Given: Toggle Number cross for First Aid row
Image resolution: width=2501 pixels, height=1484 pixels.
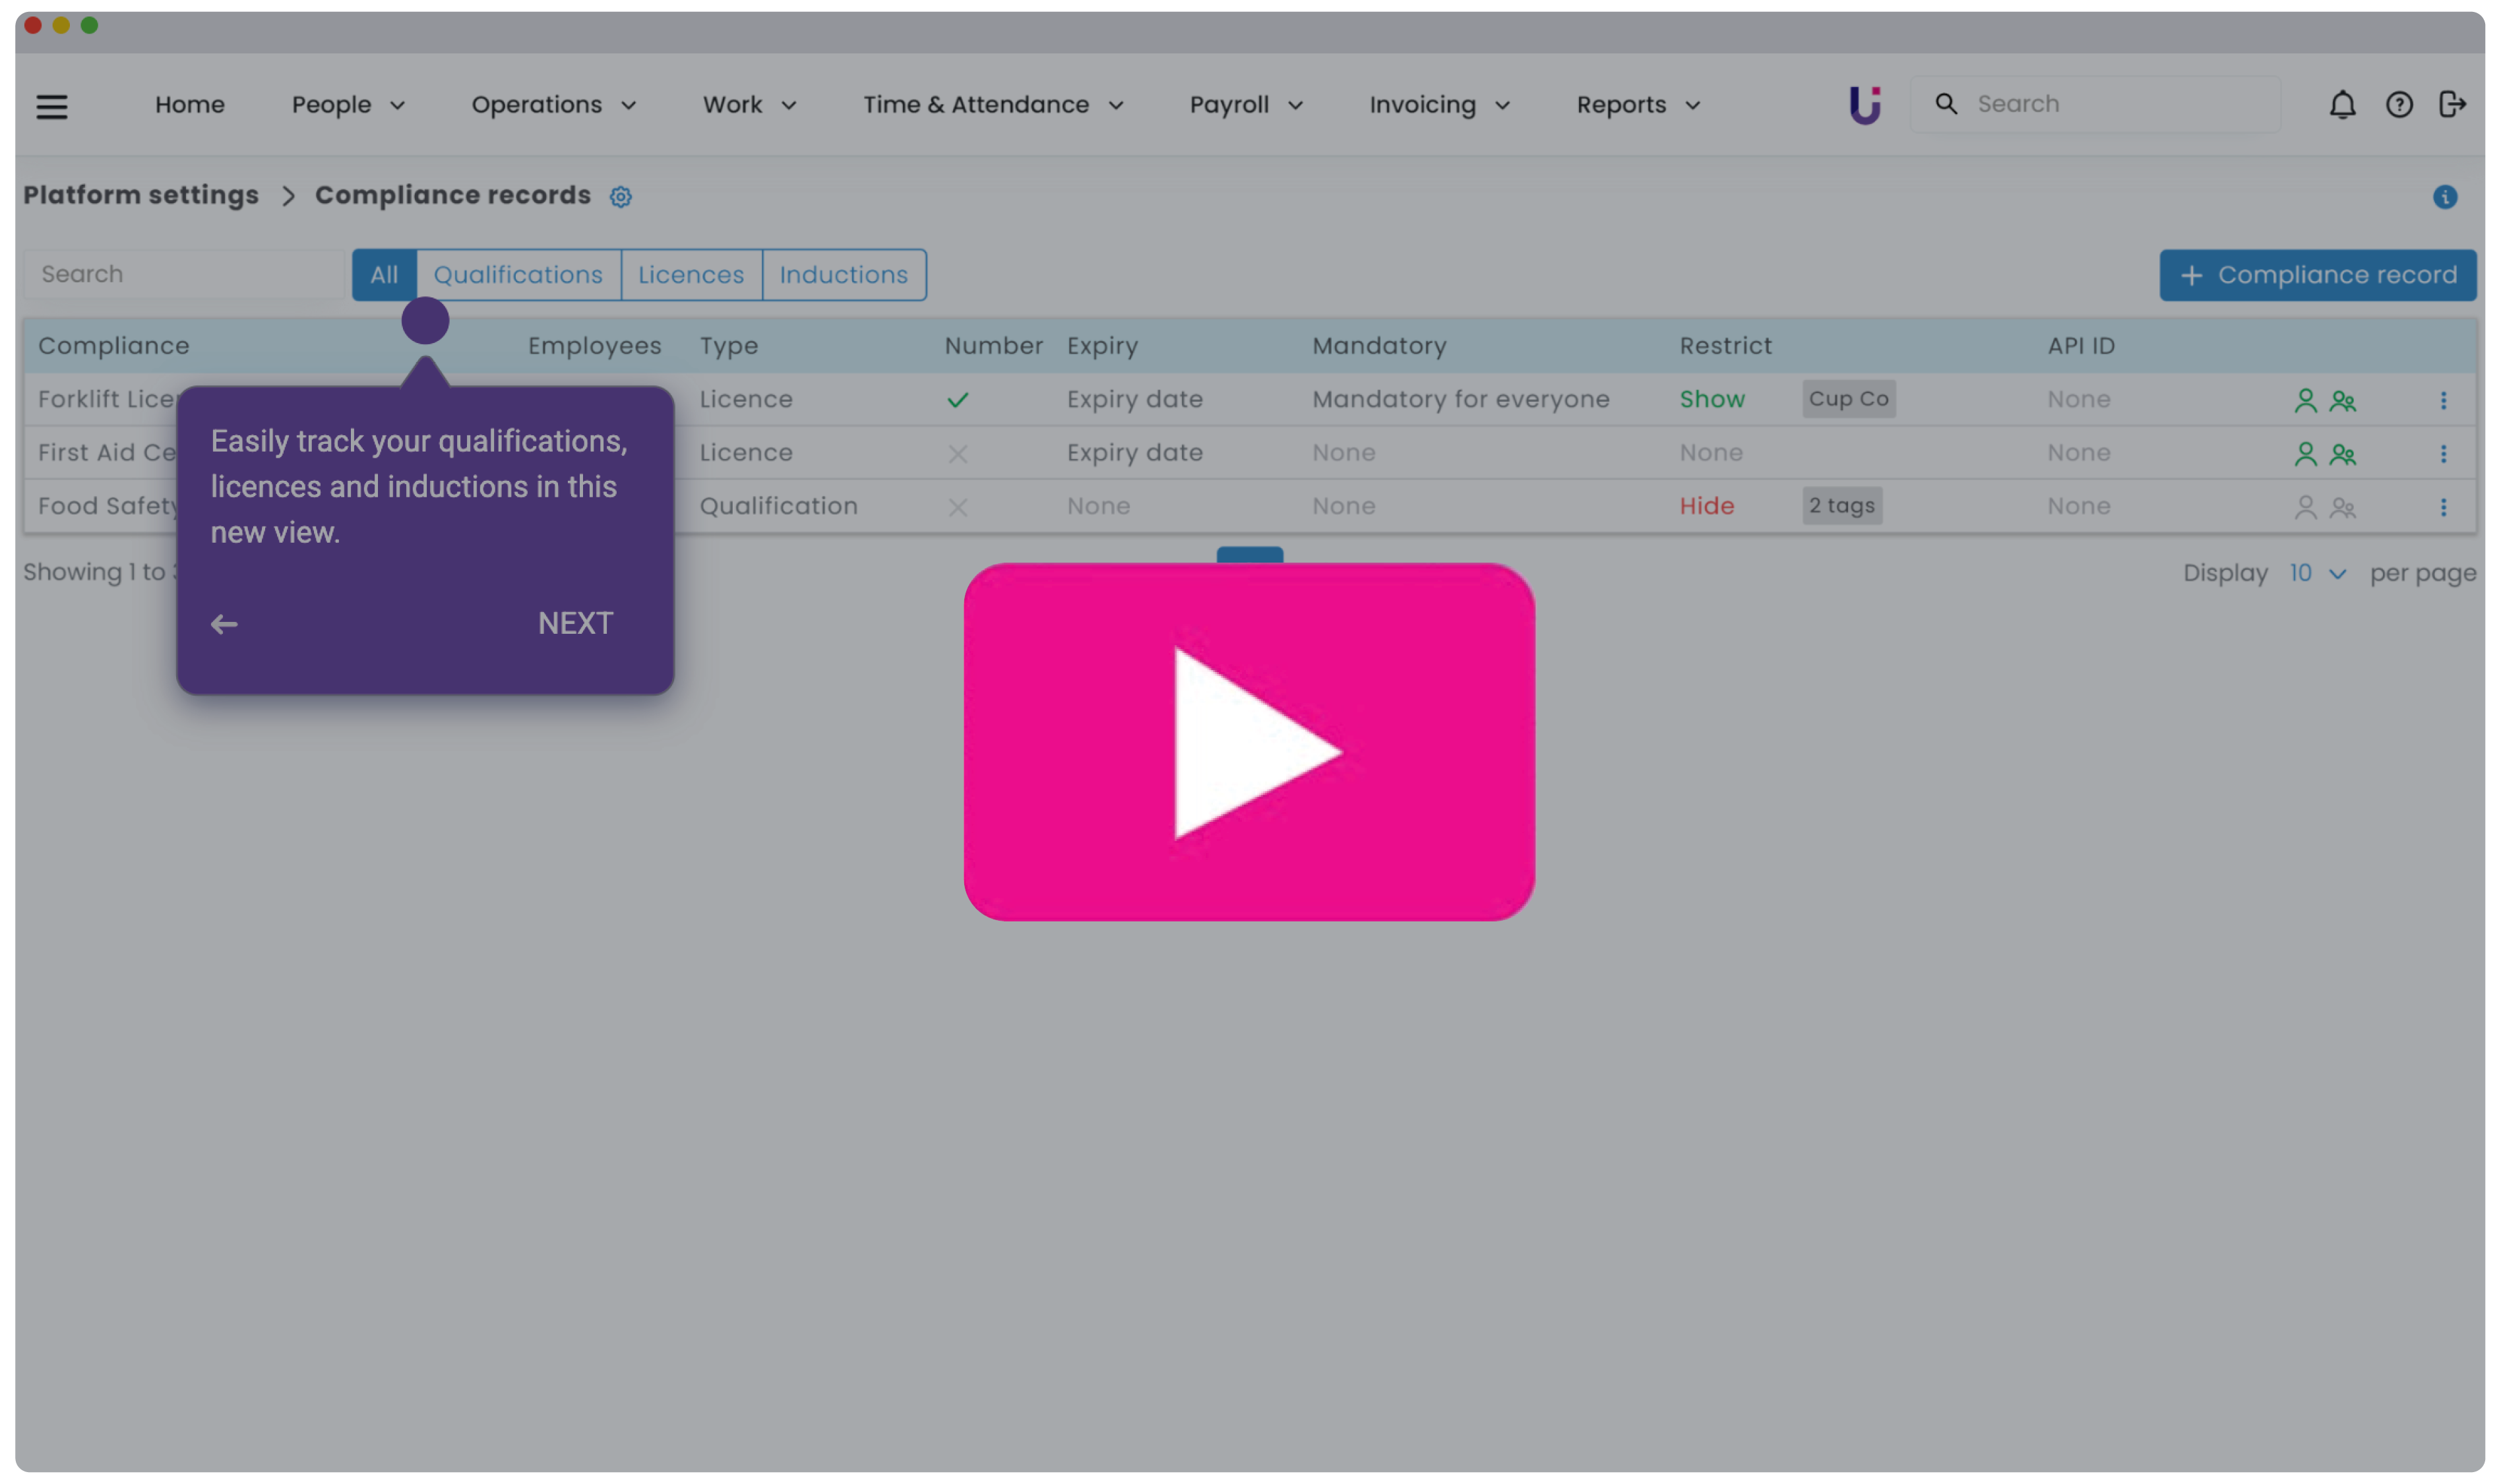Looking at the screenshot, I should 958,454.
